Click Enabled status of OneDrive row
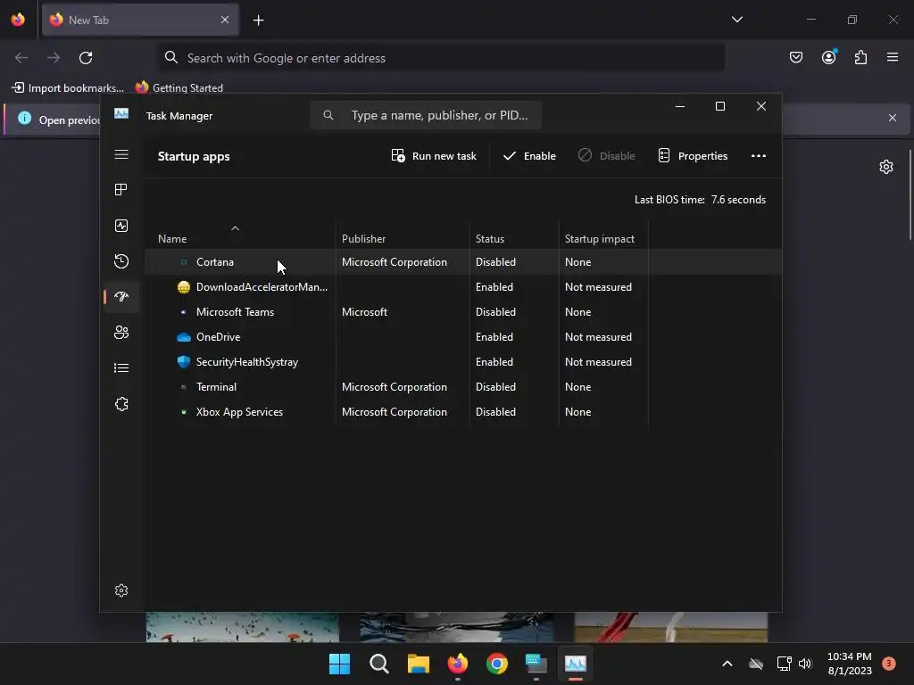 (494, 337)
